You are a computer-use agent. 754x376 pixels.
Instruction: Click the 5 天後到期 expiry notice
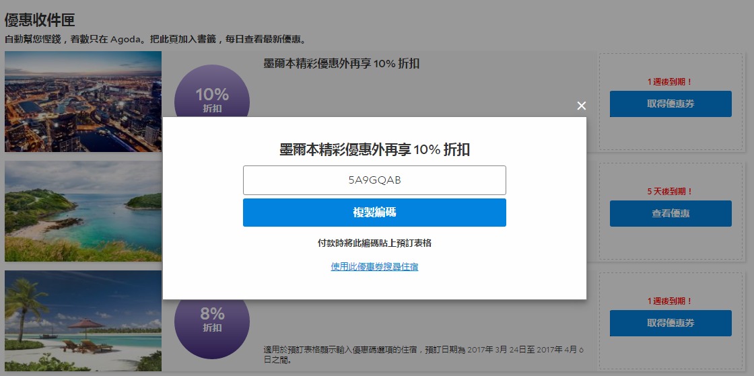click(x=670, y=192)
